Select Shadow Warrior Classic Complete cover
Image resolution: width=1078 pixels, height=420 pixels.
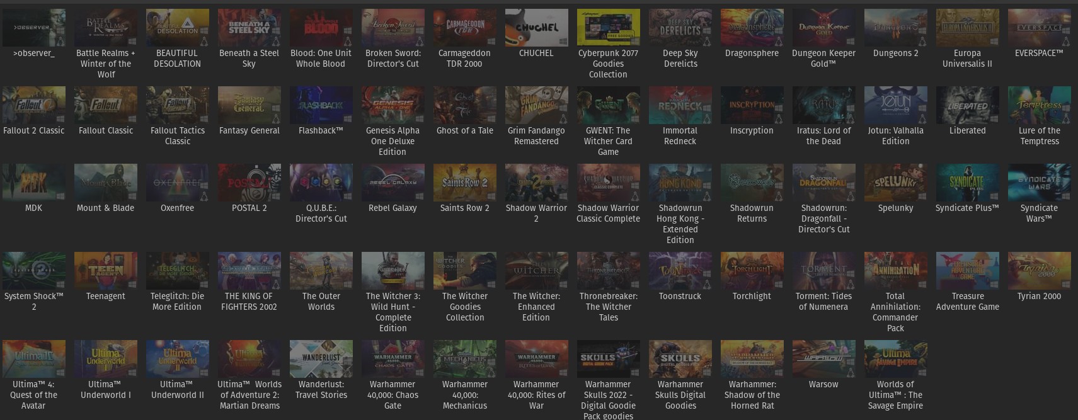point(609,183)
